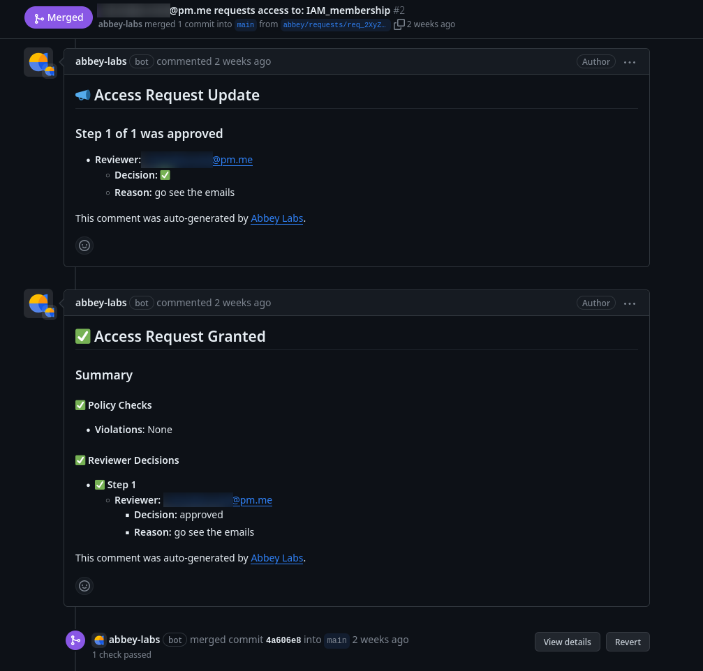
Task: Click the purple merge event icon
Action: [x=75, y=640]
